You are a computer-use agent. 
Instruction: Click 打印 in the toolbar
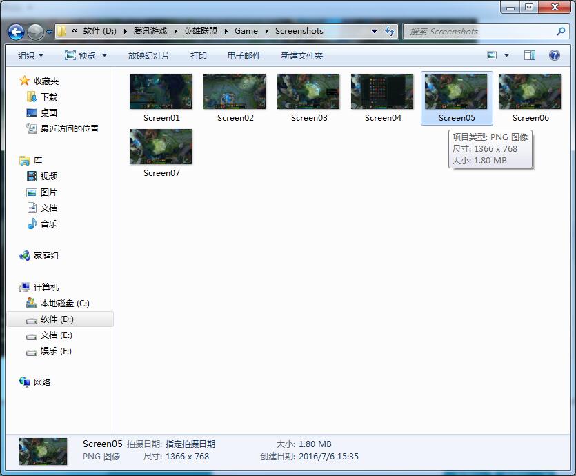(199, 55)
